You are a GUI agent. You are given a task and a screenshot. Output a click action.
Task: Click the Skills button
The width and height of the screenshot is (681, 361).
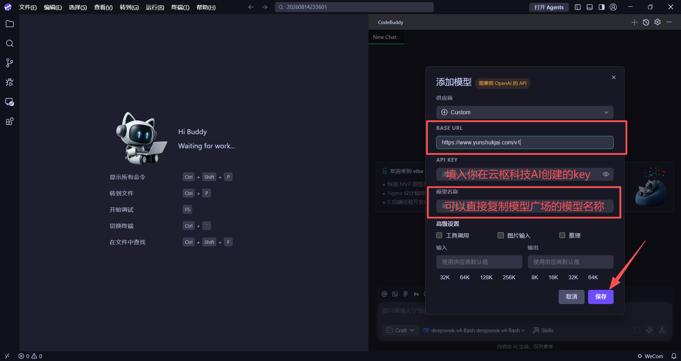click(543, 330)
